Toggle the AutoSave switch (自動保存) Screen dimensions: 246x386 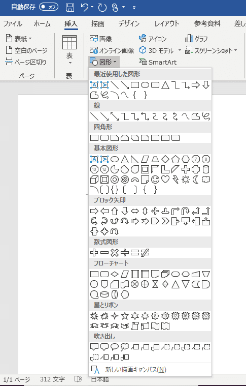(x=48, y=7)
